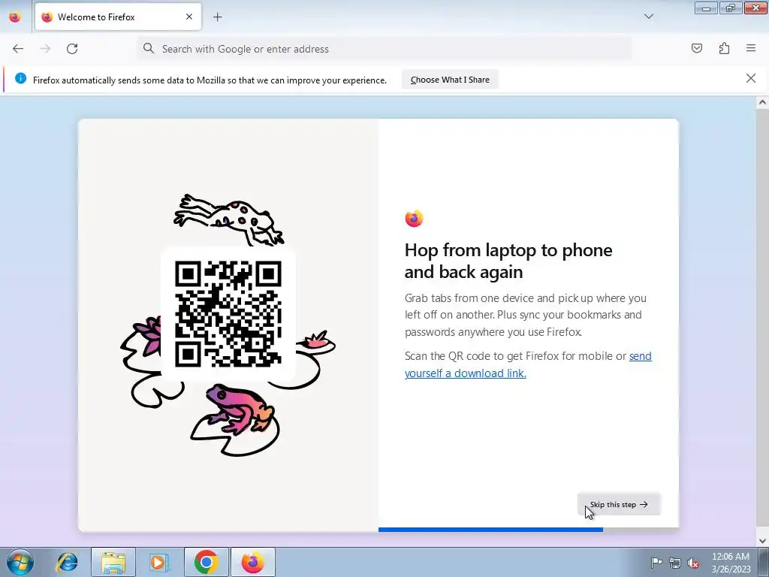Open Action Center flag tray icon
The width and height of the screenshot is (769, 577).
point(656,562)
